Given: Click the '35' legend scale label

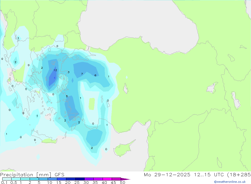Looking at the screenshot, I should (95, 182).
